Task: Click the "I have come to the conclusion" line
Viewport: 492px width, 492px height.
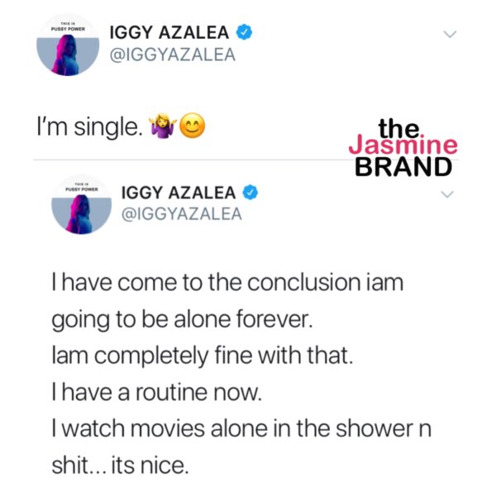Action: tap(227, 283)
